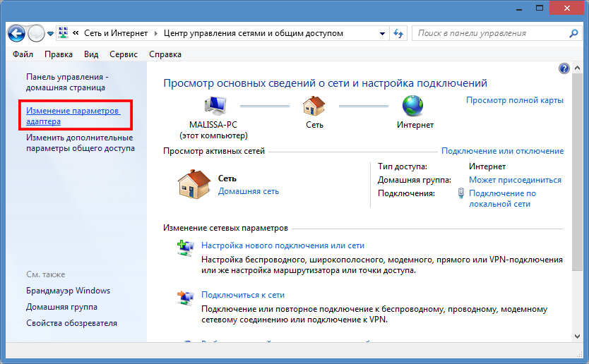
Task: Click Может присоединиться homegroup link
Action: coord(515,180)
